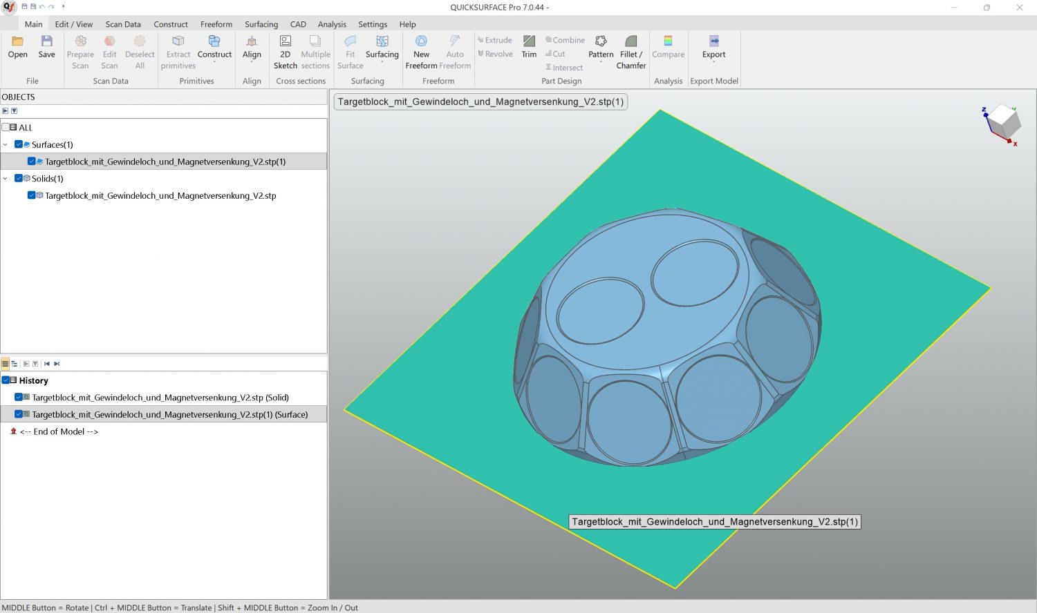Collapse the Solids(1) tree node

click(x=6, y=179)
